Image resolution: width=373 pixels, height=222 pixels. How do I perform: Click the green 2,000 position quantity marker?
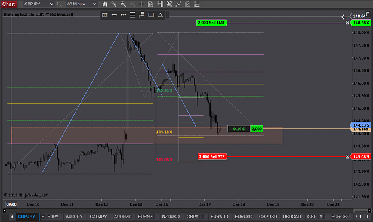(x=257, y=129)
